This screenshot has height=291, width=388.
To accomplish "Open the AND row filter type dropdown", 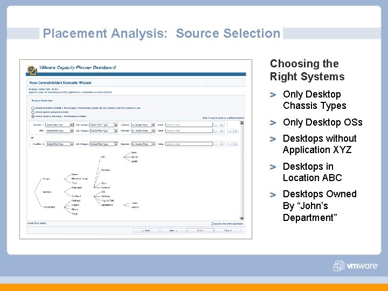I will click(x=59, y=130).
